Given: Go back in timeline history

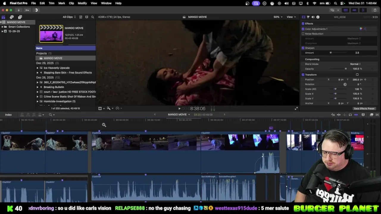Looking at the screenshot, I should coord(155,115).
